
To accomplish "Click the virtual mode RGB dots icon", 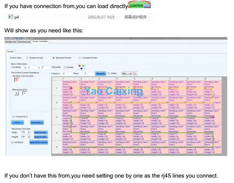I will coord(81,67).
